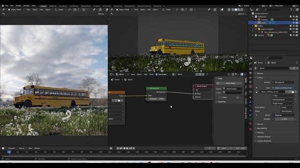This screenshot has width=300, height=168.
Task: Toggle the Use Nodes checkbox
Action: 157,75
